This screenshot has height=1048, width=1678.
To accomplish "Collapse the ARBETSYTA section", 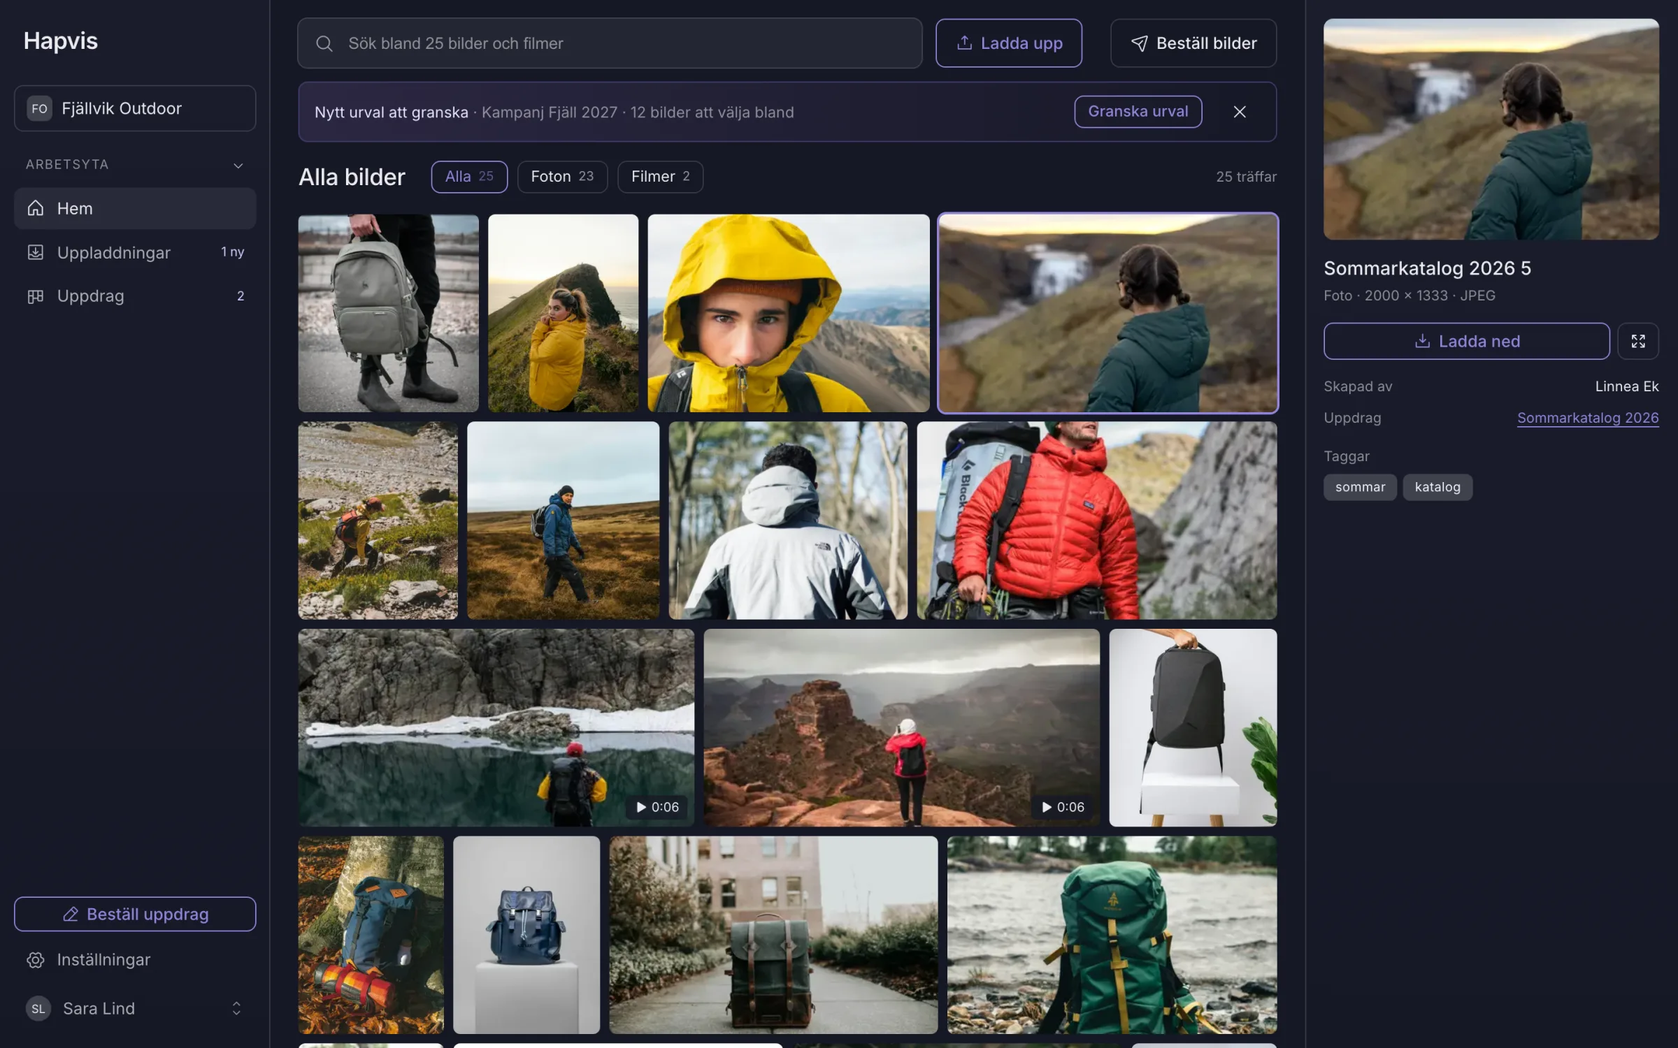I will pos(238,166).
